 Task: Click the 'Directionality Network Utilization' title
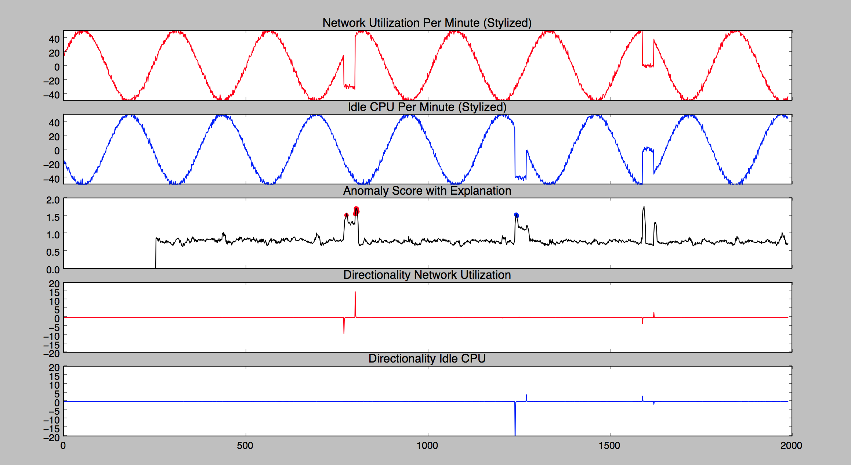tap(427, 275)
